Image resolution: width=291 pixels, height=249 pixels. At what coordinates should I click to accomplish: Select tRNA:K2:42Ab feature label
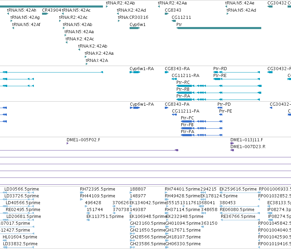93,46
